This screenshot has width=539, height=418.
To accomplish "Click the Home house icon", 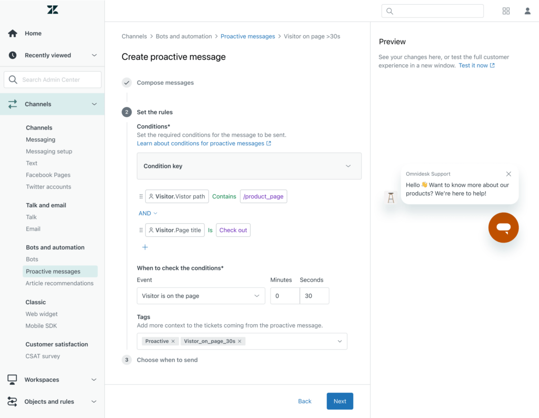I will [13, 33].
